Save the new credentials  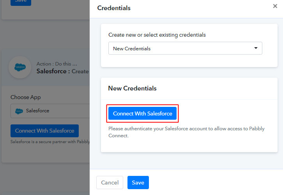[x=138, y=183]
